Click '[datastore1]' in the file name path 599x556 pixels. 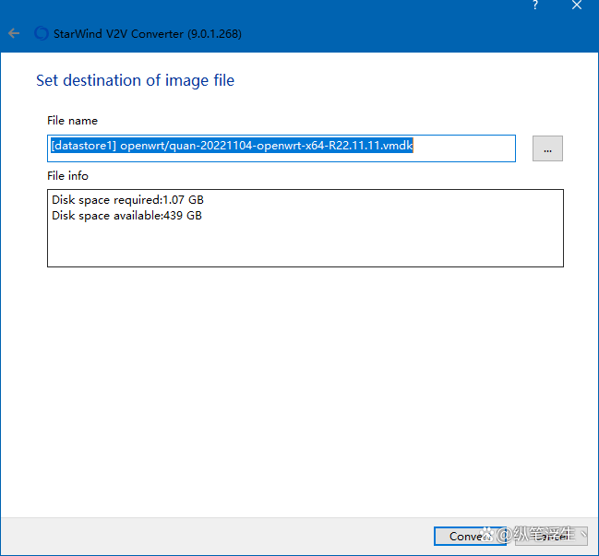82,147
